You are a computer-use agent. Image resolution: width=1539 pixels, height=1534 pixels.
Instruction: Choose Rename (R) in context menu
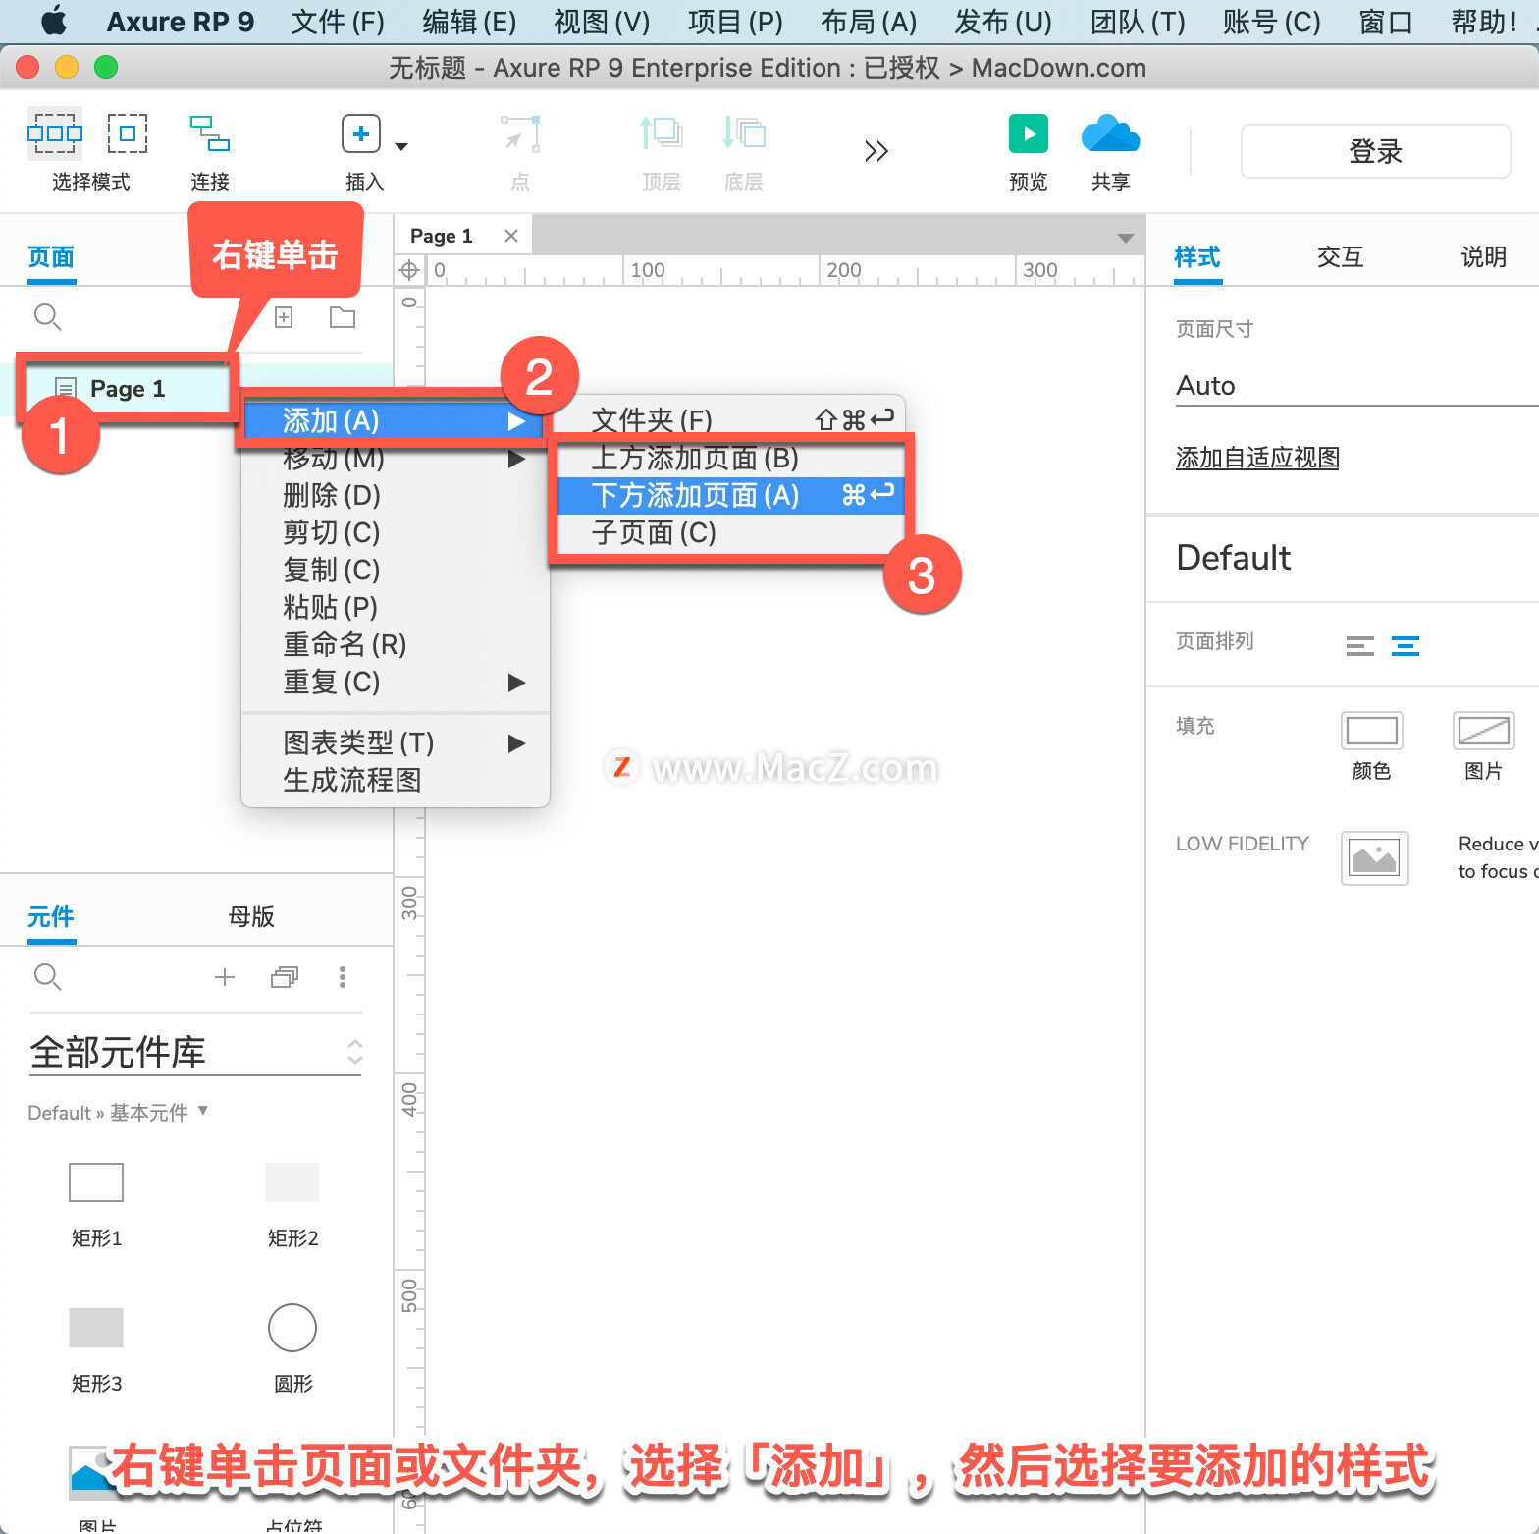click(396, 645)
